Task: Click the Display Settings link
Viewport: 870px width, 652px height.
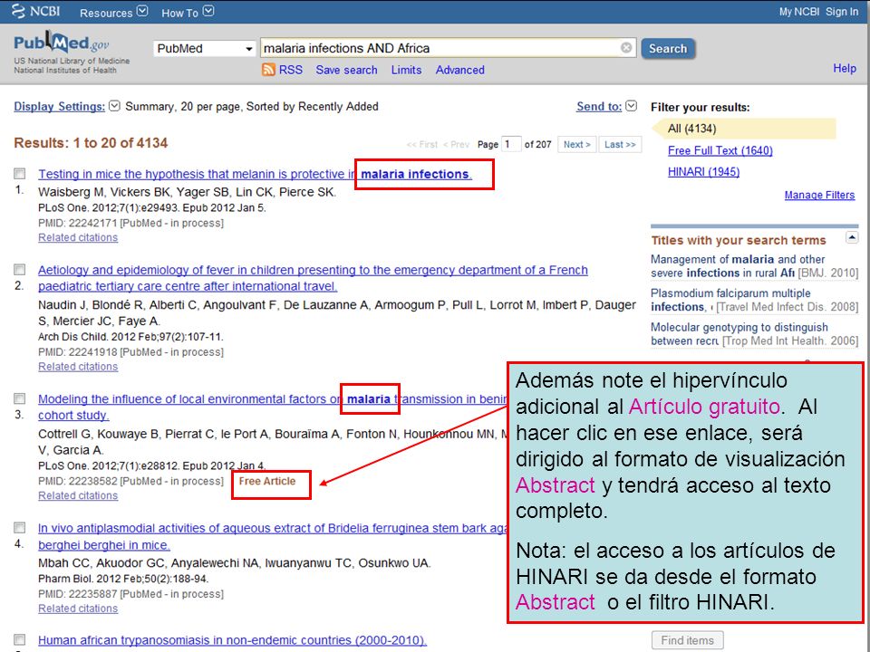Action: pyautogui.click(x=60, y=107)
